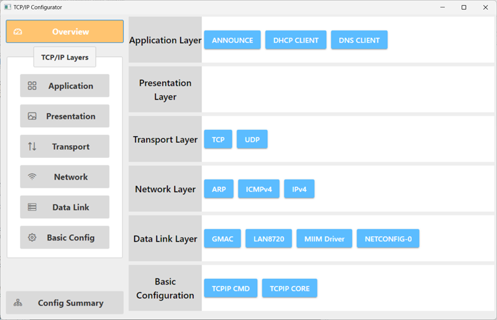Select the ICMPv4 network component
The height and width of the screenshot is (320, 497).
pyautogui.click(x=258, y=189)
